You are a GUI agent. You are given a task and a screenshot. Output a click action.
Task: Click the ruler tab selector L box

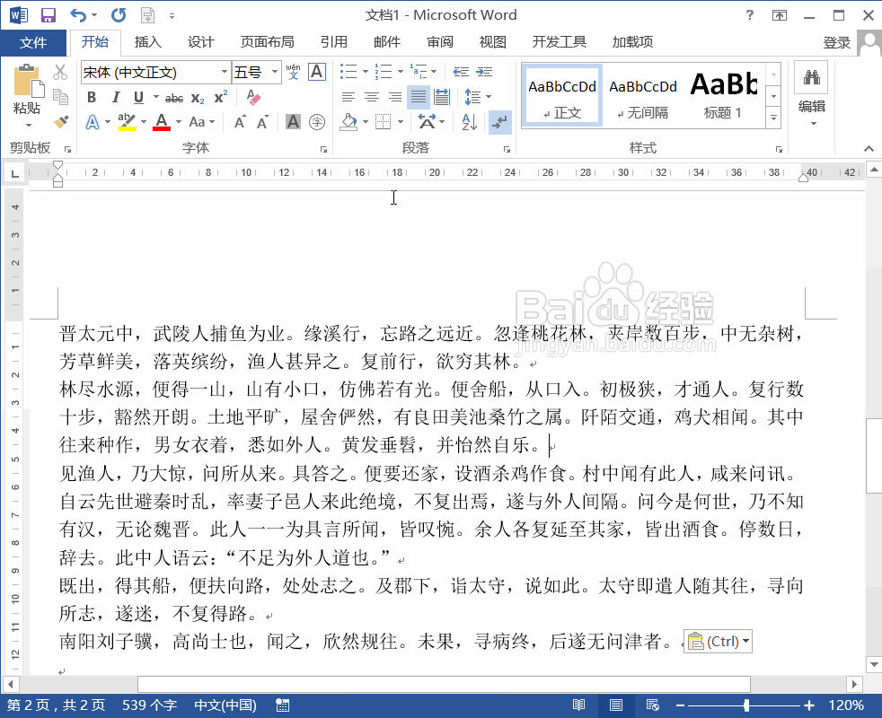click(14, 173)
